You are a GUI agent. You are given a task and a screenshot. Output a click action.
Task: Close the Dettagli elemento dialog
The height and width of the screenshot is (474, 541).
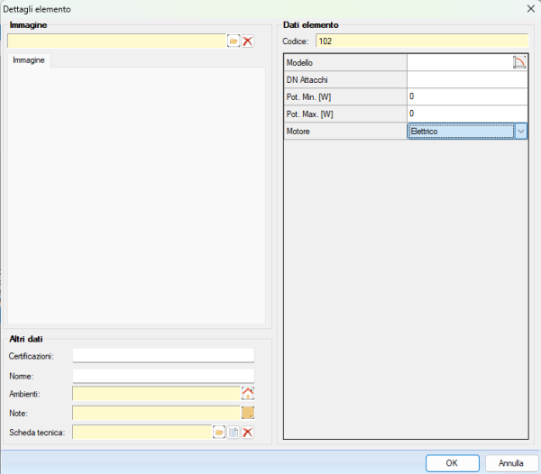point(529,8)
